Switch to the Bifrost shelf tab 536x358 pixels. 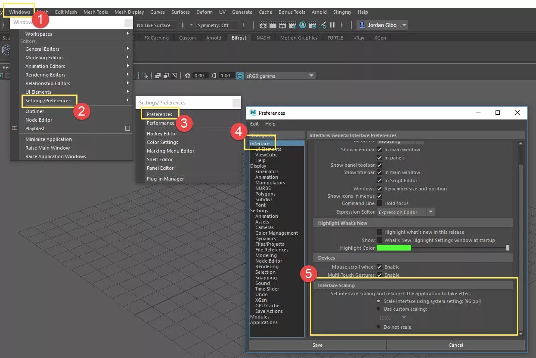[239, 38]
